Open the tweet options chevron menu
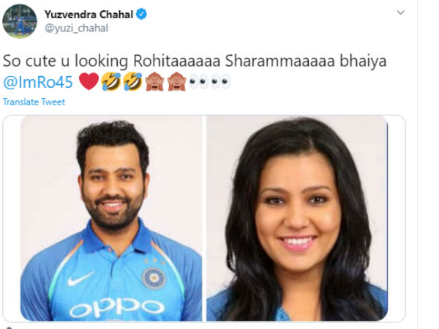Image resolution: width=439 pixels, height=329 pixels. [x=401, y=12]
